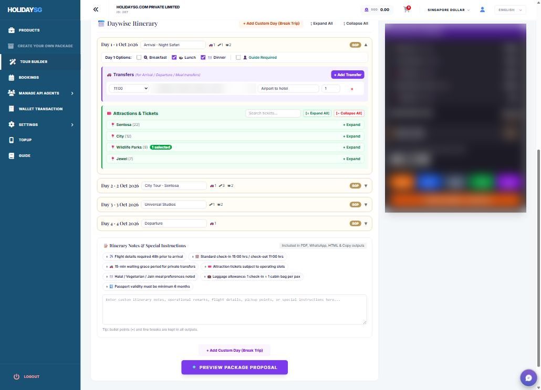Screen dimensions: 541x390
Task: Click the Sentosa location pin icon
Action: click(112, 124)
